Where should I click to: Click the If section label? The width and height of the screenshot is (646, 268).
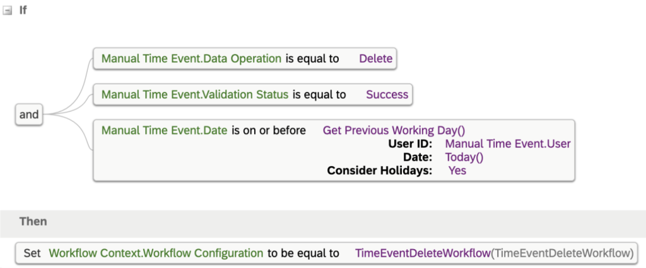click(23, 11)
